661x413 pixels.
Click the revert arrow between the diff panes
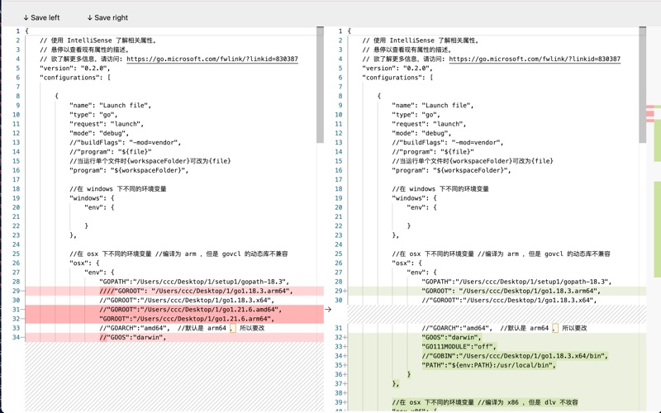328,310
